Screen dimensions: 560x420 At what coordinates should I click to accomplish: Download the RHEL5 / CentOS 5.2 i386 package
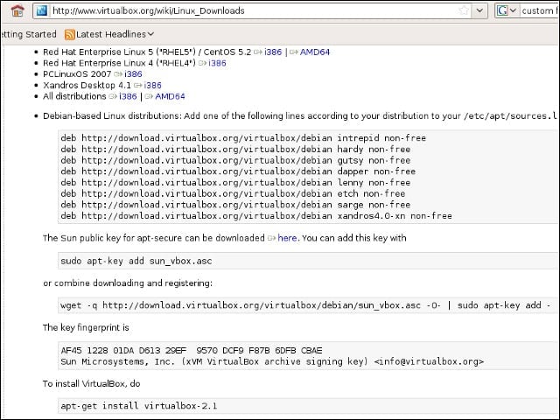coord(273,52)
